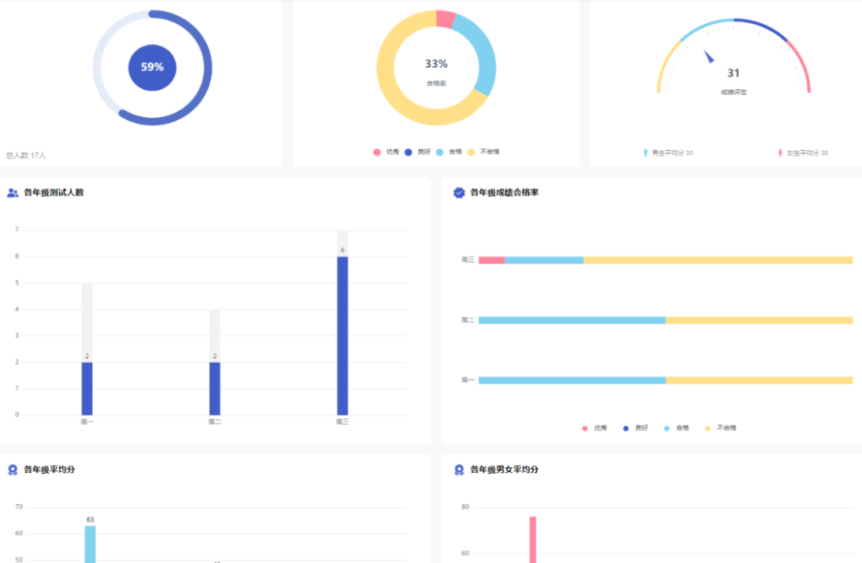Click the value label 6 above 高三 bar

tap(342, 250)
